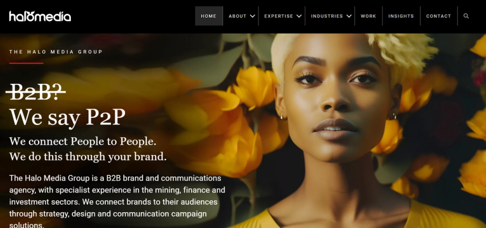This screenshot has height=228, width=486.
Task: Click the struck-through B2B? heading
Action: 35,92
